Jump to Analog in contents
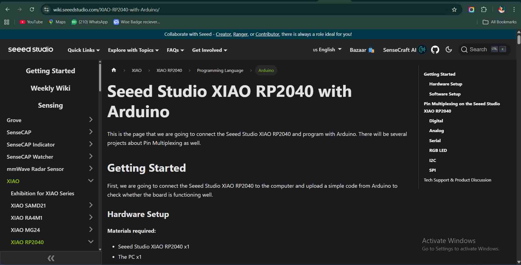Screen dimensions: 521x265 [x=436, y=130]
